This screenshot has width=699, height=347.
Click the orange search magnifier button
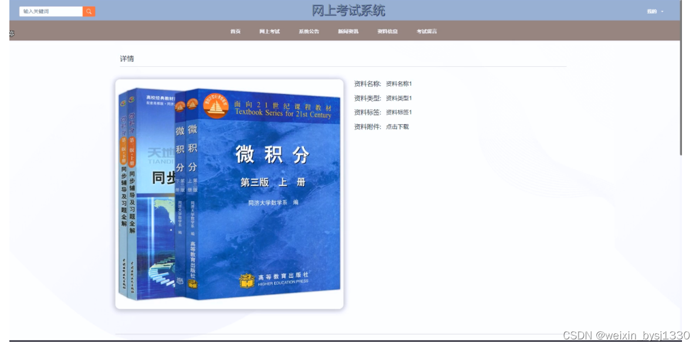89,11
